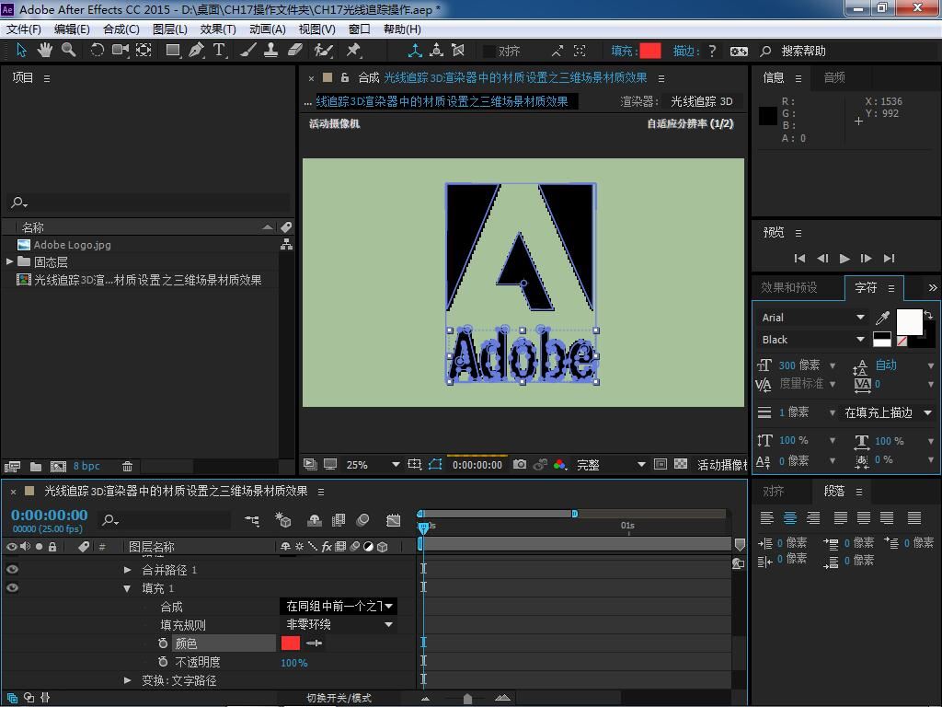Select the Puppet Pin tool

pos(353,51)
